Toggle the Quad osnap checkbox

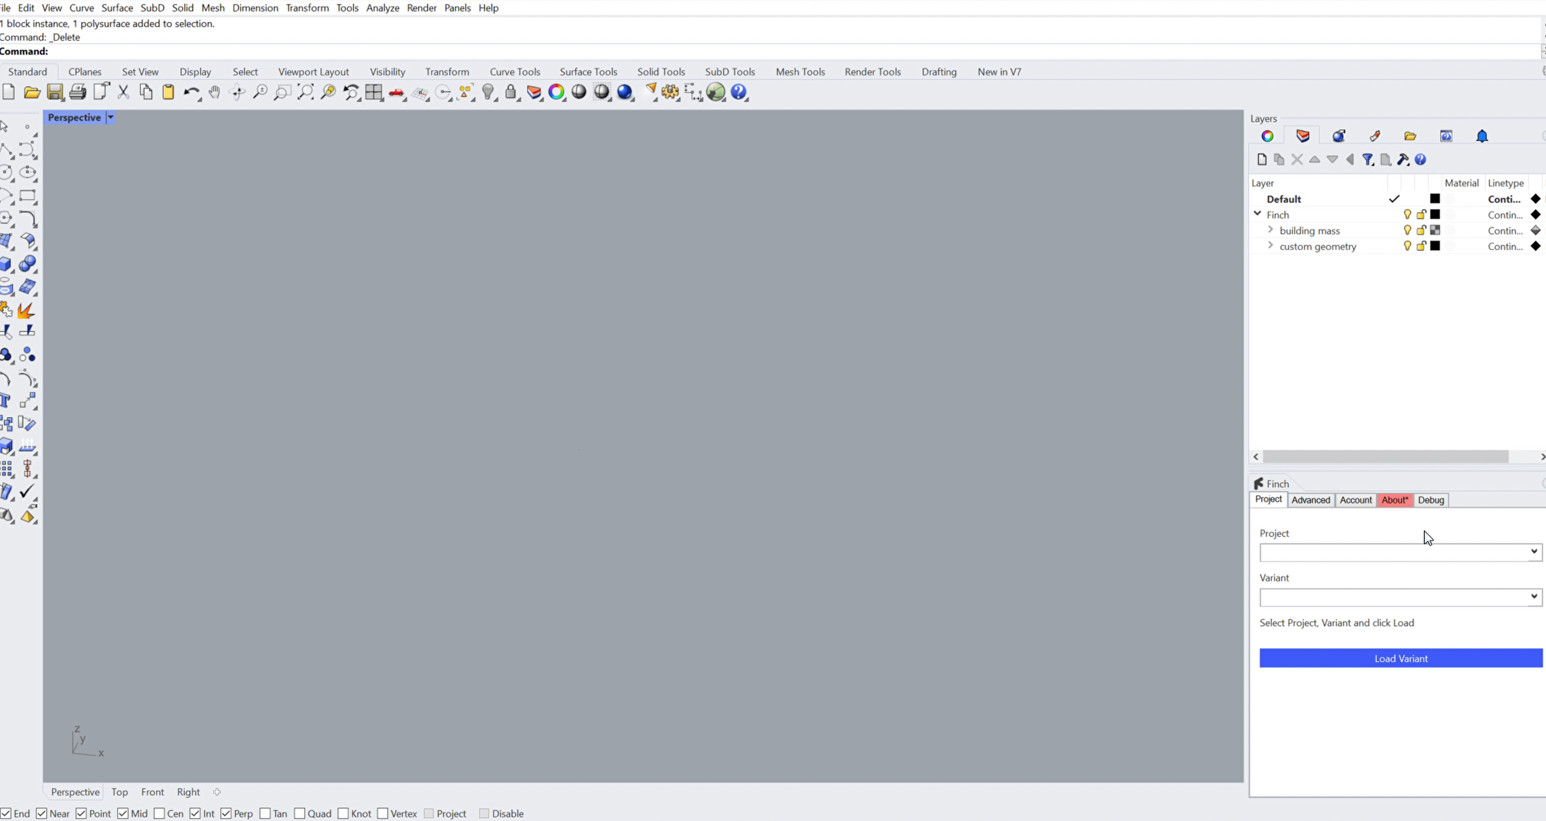click(300, 814)
